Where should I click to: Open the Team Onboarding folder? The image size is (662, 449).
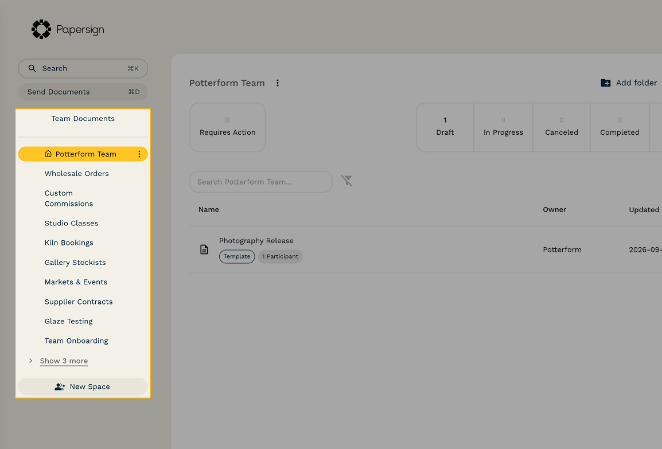coord(76,341)
